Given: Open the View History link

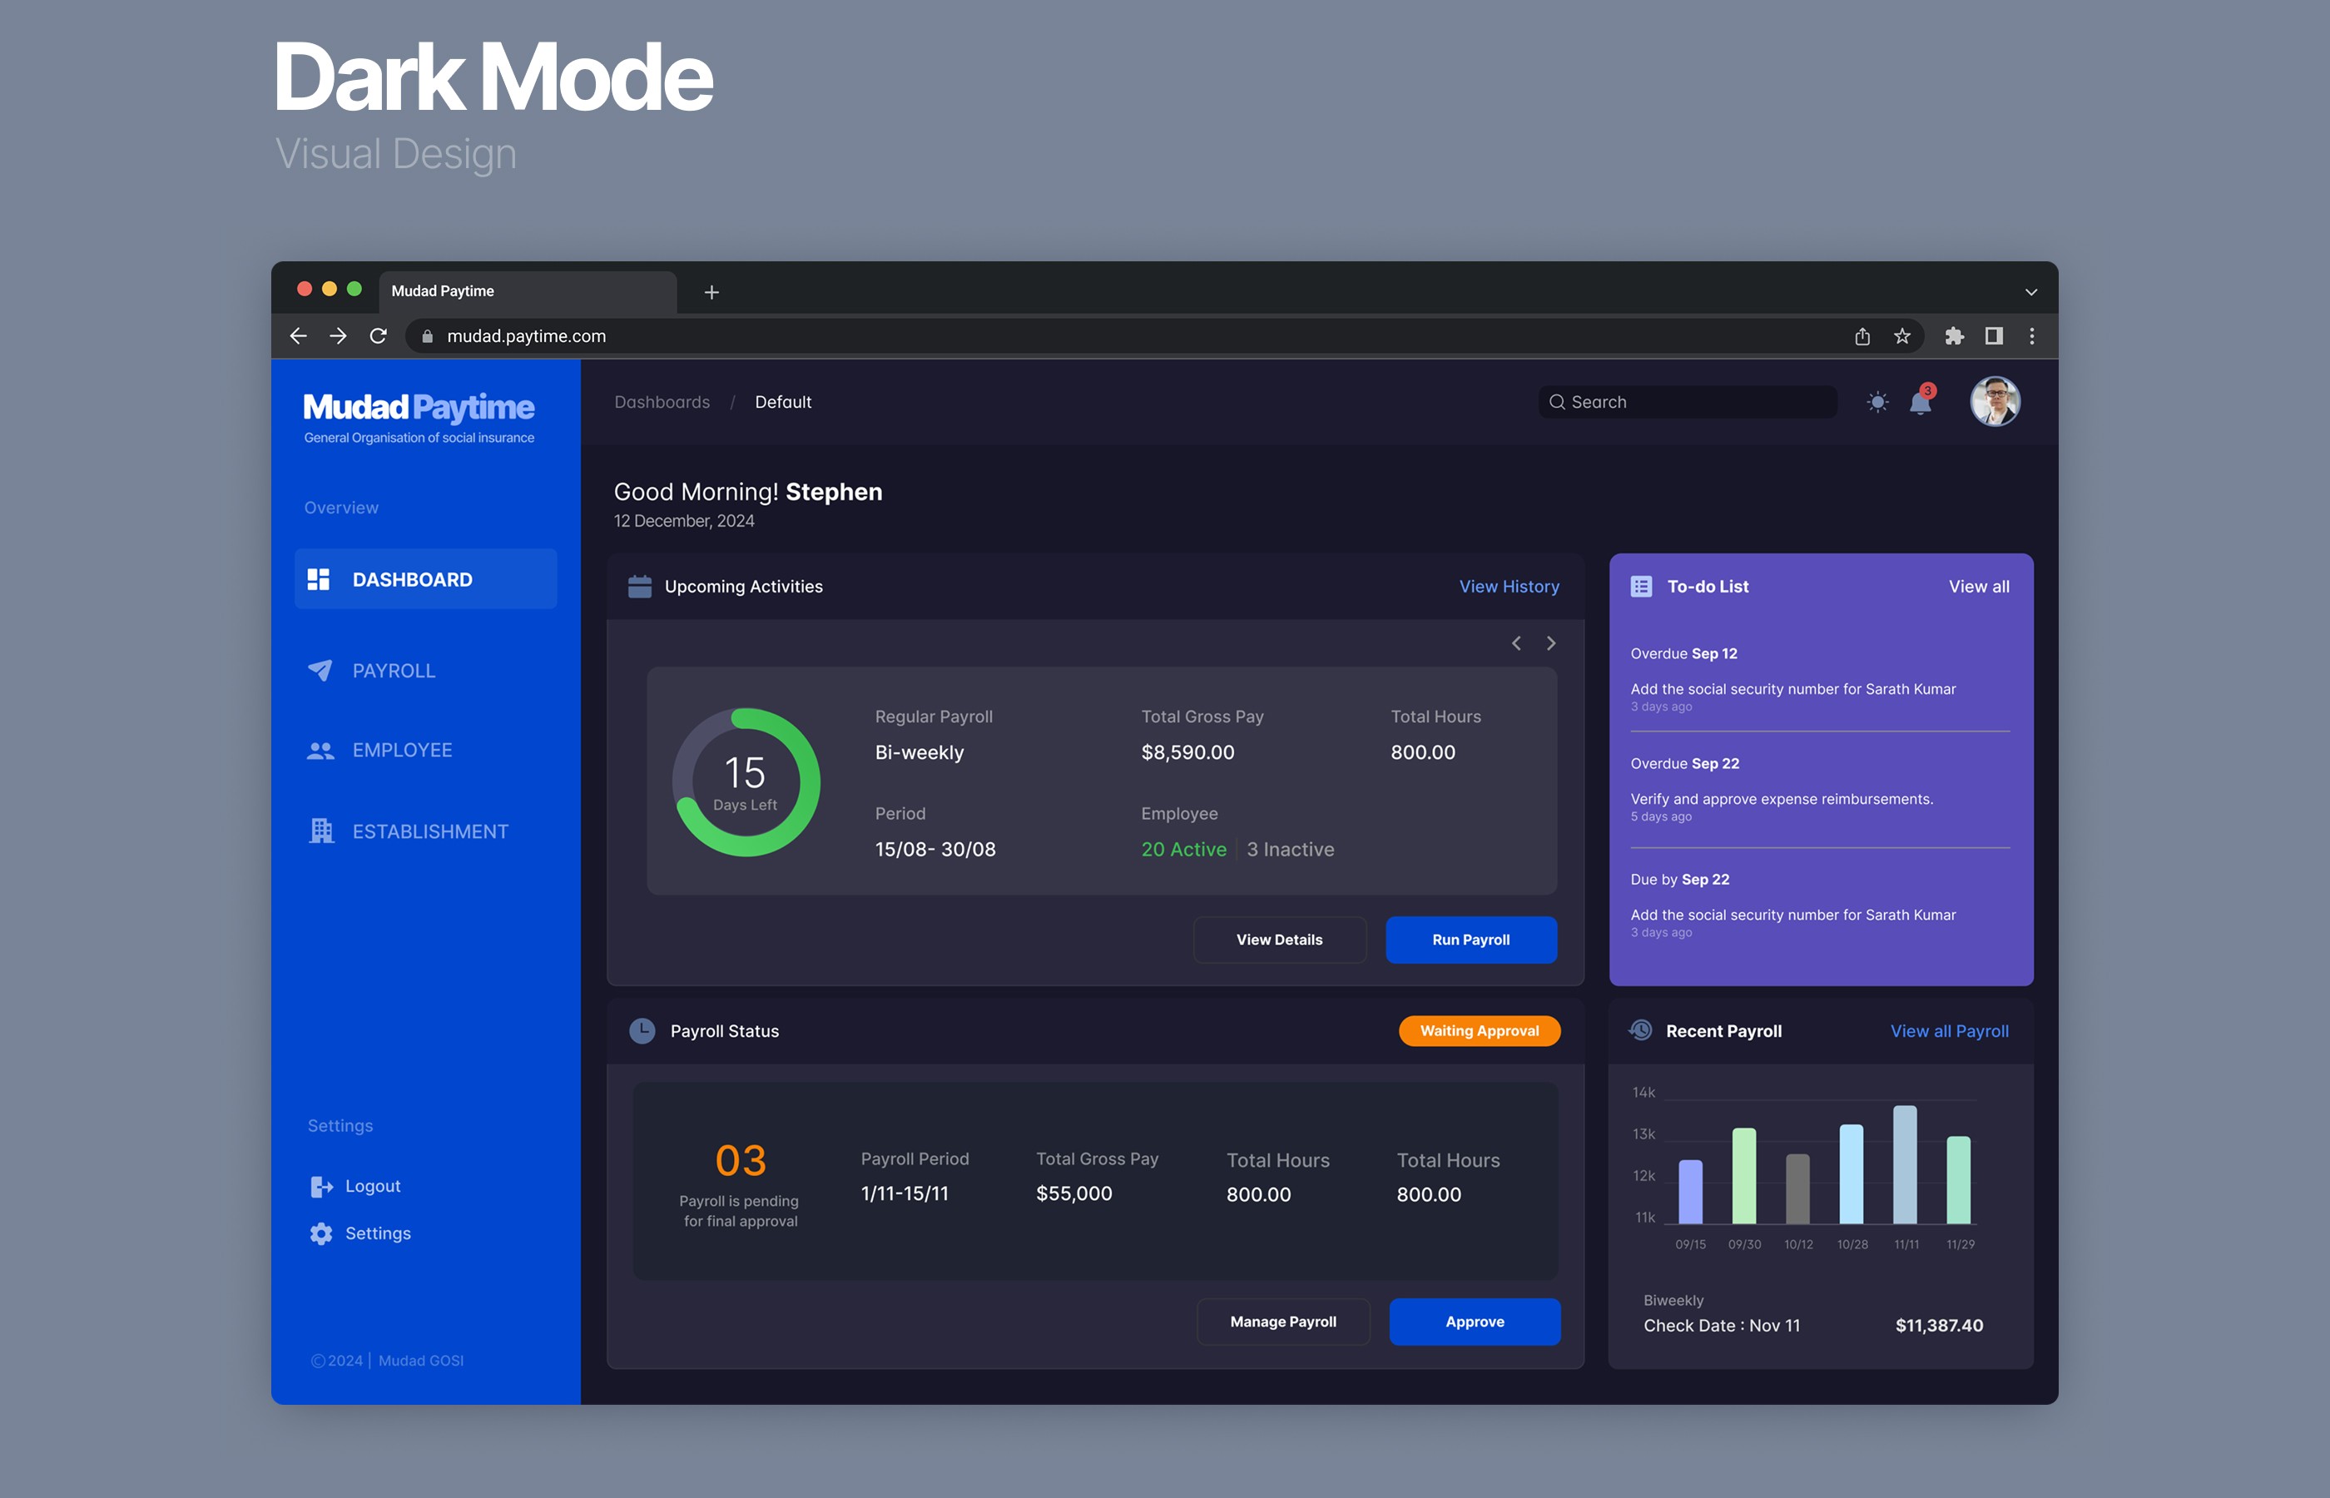Looking at the screenshot, I should point(1509,587).
